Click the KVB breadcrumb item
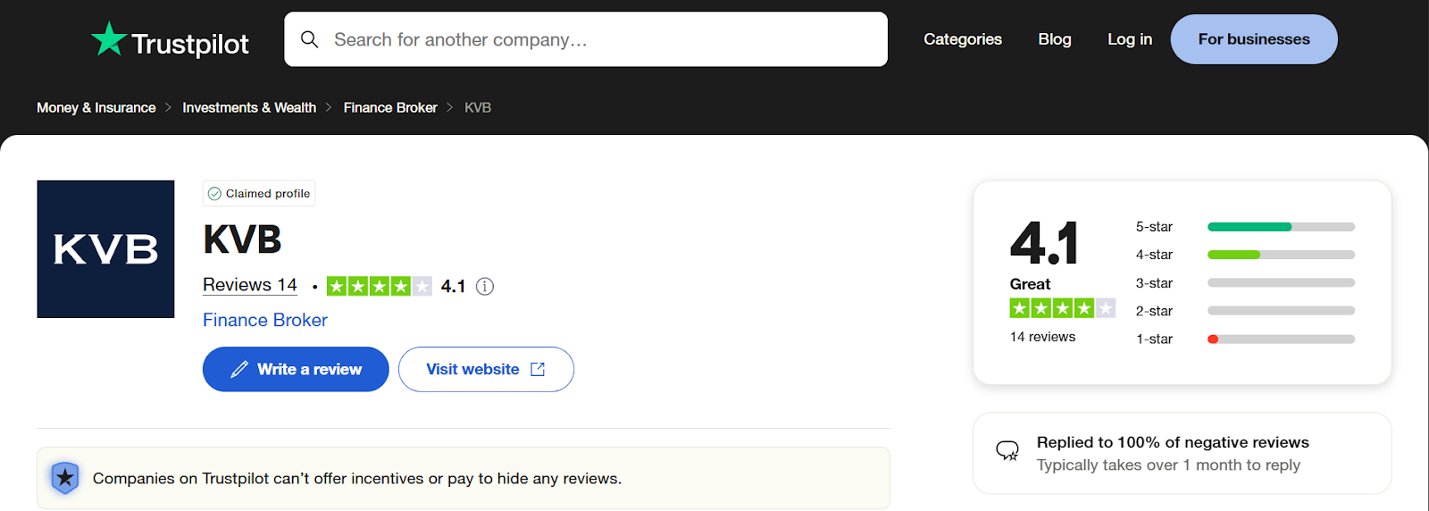 pos(478,107)
